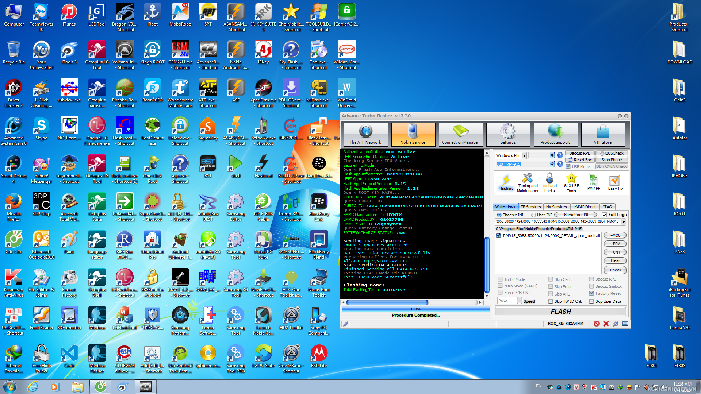Open ATF Settings gear
Screen dimensions: 701x394
pos(508,134)
